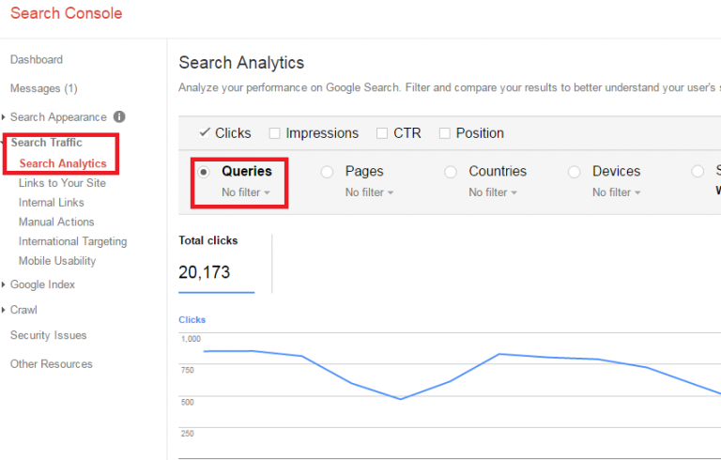The width and height of the screenshot is (721, 460).
Task: Select the Pages radio button
Action: tap(328, 172)
